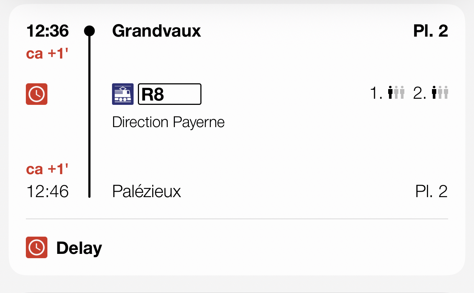Select the R8 line badge

point(169,94)
